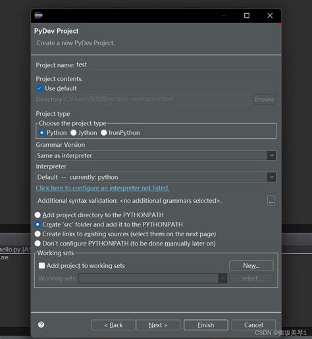Maximize the PyDev Project dialog window
Image resolution: width=312 pixels, height=339 pixels.
coord(247,16)
